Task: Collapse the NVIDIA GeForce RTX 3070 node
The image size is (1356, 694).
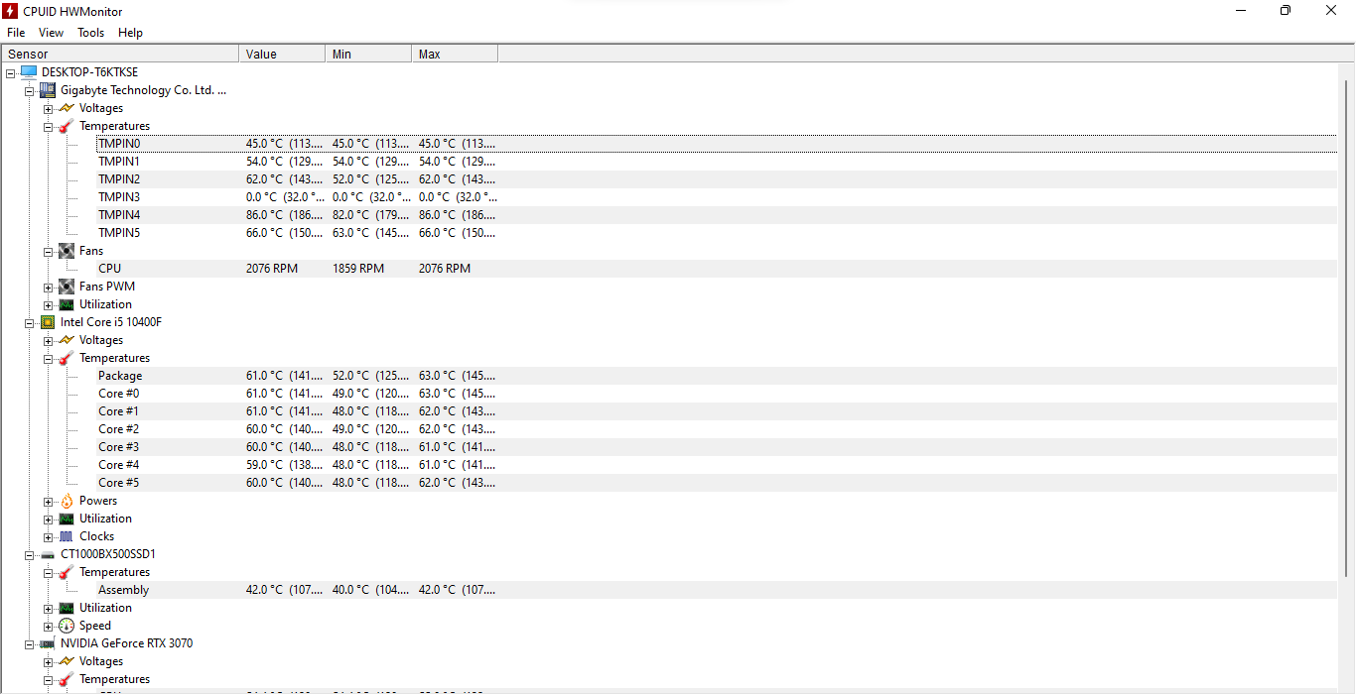Action: [30, 643]
